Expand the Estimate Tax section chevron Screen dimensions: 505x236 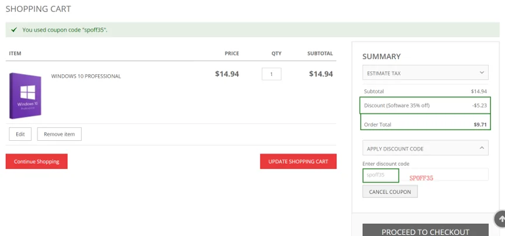pyautogui.click(x=482, y=72)
